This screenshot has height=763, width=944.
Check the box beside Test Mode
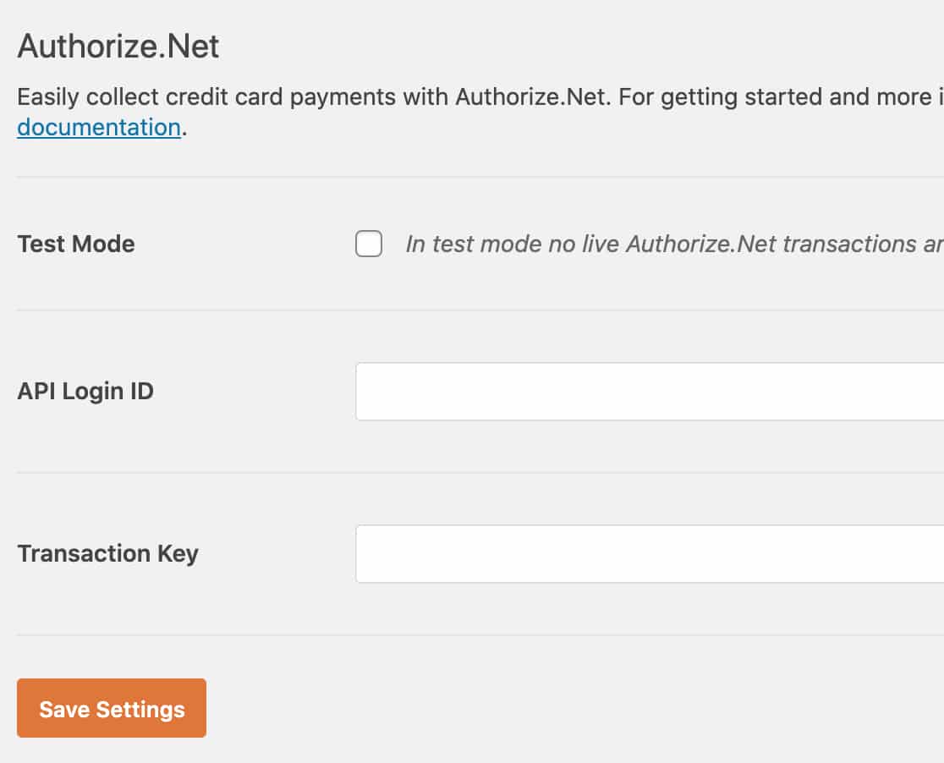click(x=368, y=244)
